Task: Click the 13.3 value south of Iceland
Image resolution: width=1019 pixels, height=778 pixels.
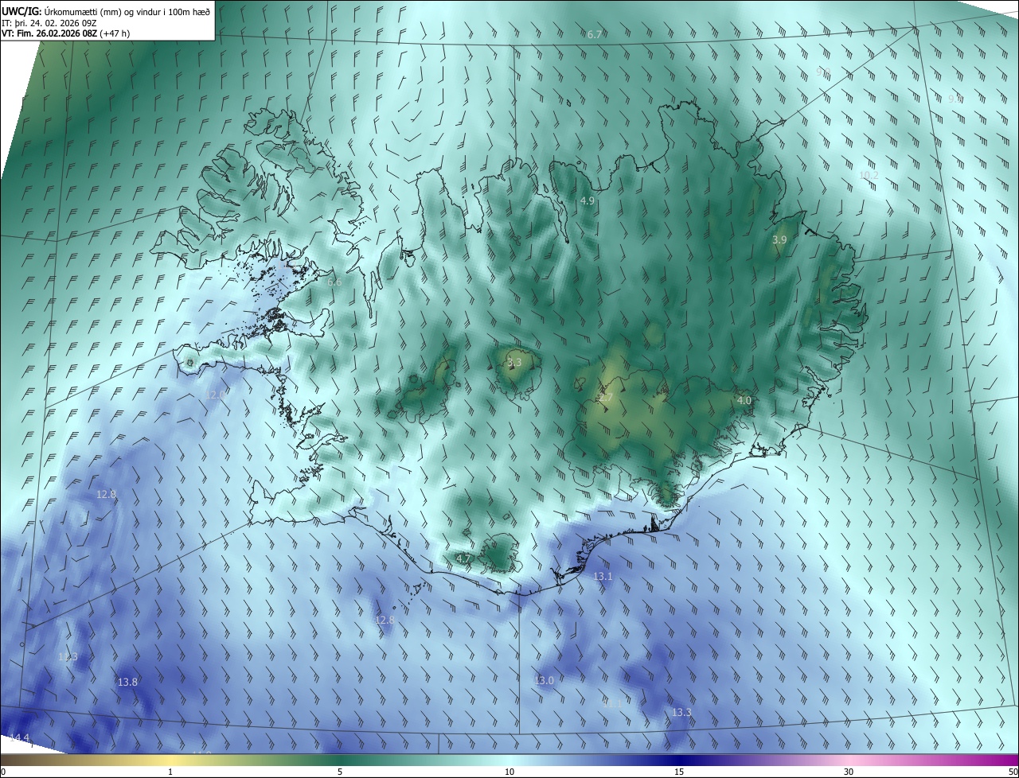Action: (x=681, y=712)
